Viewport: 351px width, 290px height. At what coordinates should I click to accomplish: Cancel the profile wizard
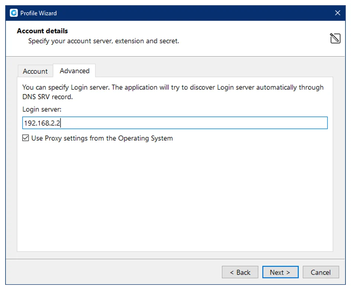[x=321, y=272]
